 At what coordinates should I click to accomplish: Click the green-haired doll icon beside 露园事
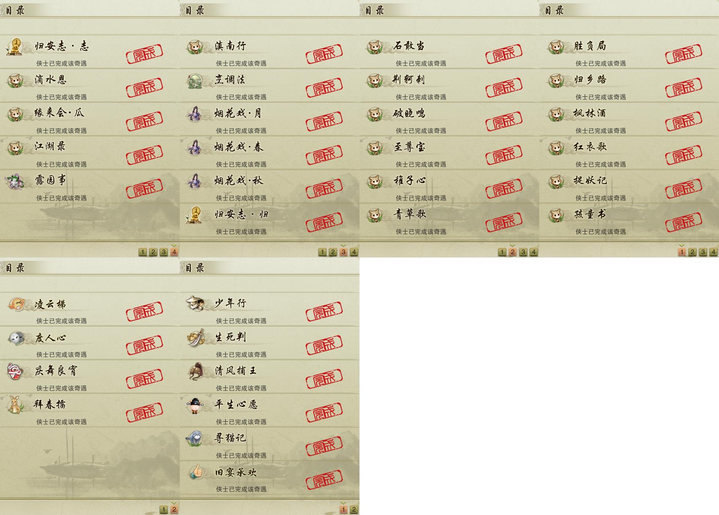[15, 181]
